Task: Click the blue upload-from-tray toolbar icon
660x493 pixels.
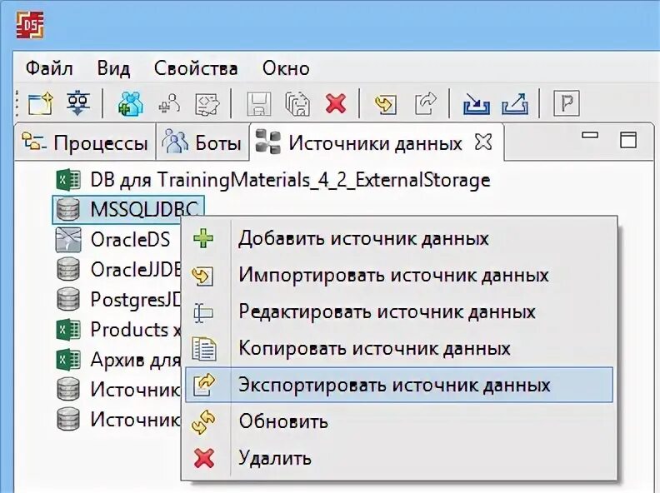Action: (515, 103)
